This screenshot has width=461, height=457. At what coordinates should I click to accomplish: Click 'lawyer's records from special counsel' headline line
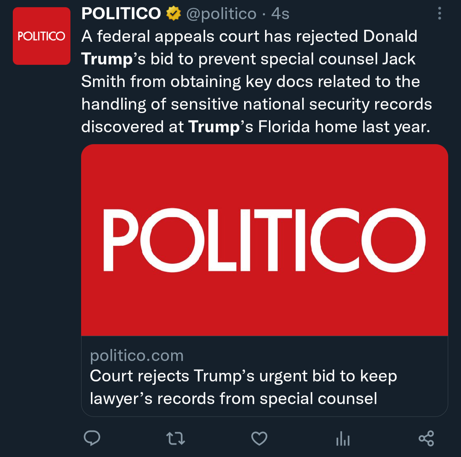(233, 399)
